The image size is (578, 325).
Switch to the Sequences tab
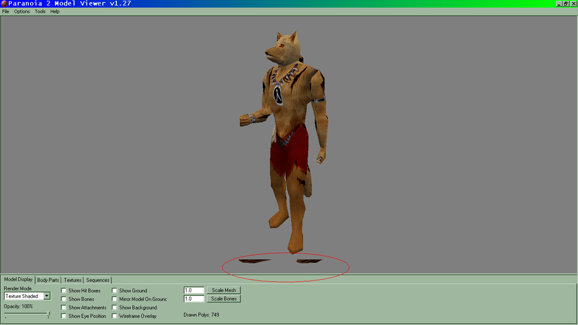click(98, 280)
